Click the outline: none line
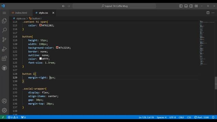This screenshot has height=122, width=217. (x=39, y=55)
